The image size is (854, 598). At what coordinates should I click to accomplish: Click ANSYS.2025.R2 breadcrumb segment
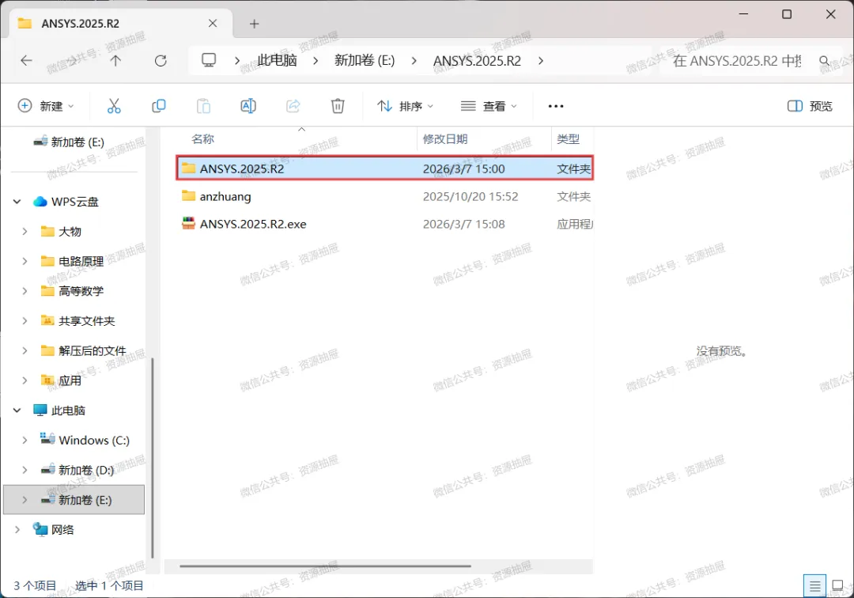click(477, 60)
